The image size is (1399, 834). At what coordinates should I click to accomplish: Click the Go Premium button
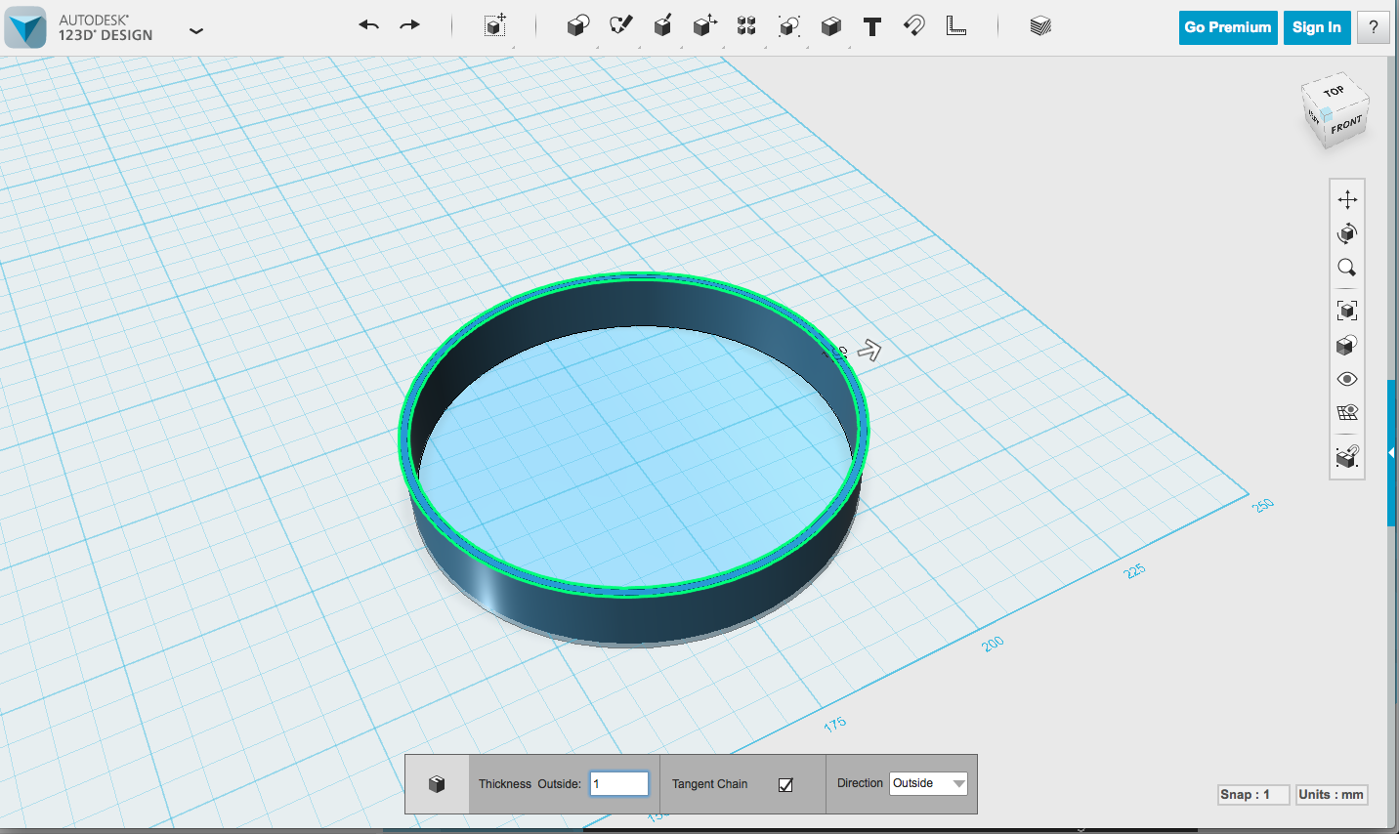tap(1228, 27)
